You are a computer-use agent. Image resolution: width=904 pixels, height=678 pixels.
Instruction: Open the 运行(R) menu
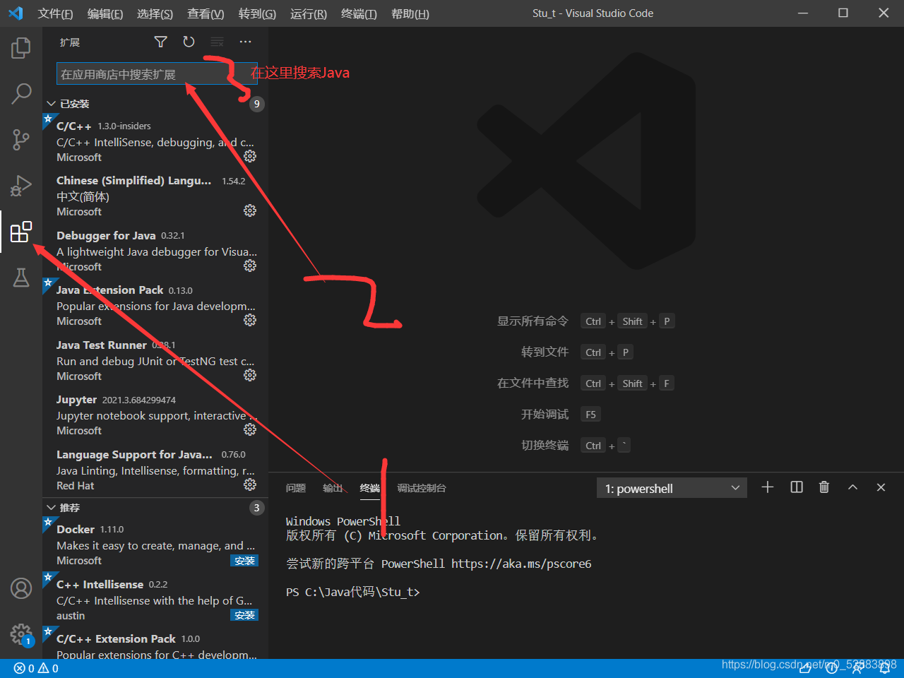pyautogui.click(x=308, y=13)
